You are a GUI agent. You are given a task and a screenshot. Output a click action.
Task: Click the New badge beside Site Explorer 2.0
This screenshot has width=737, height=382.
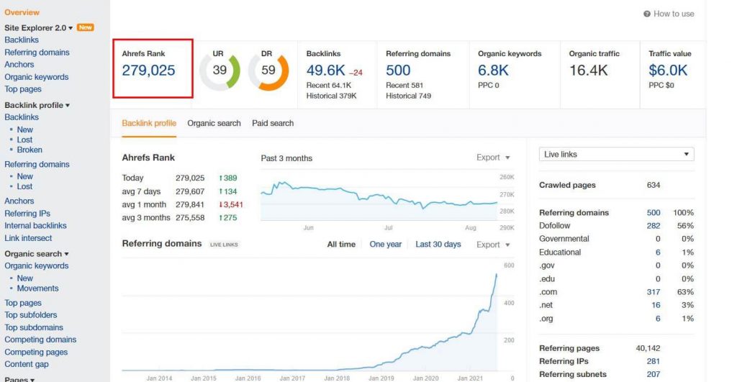point(85,28)
